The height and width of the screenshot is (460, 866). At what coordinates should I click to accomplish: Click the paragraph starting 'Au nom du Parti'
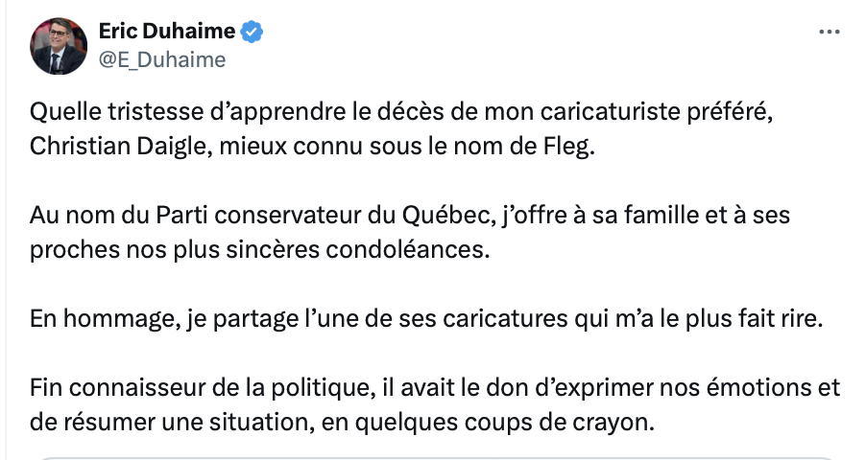click(x=410, y=232)
